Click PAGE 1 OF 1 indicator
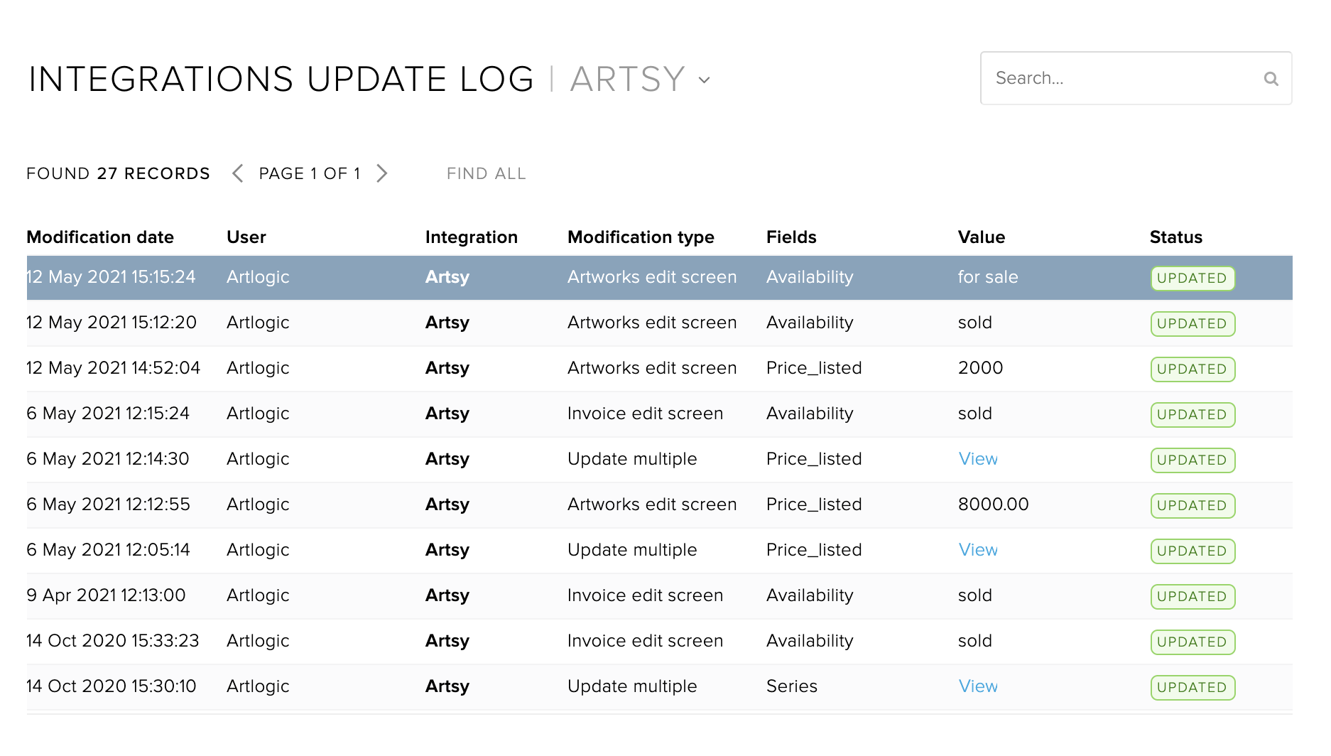The image size is (1331, 756). click(x=310, y=173)
